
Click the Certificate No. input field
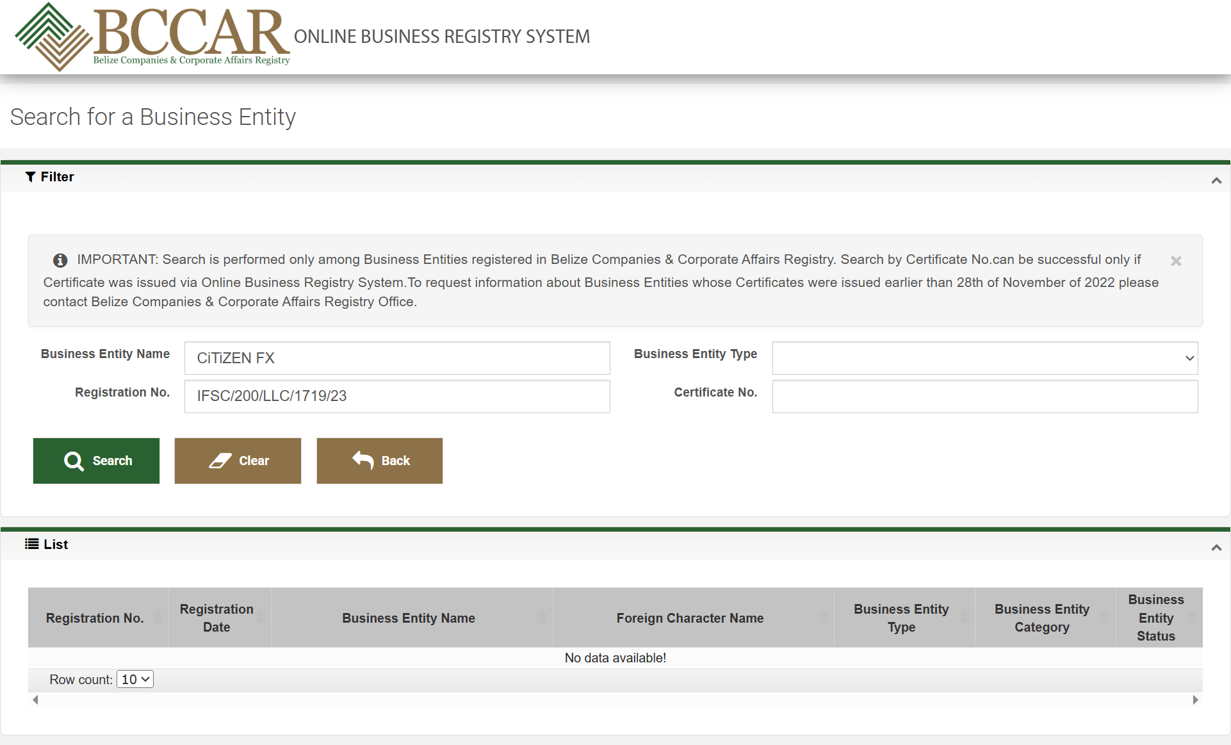coord(985,397)
